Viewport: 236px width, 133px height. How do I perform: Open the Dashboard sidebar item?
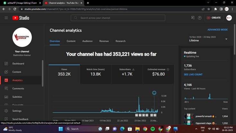tap(21, 63)
